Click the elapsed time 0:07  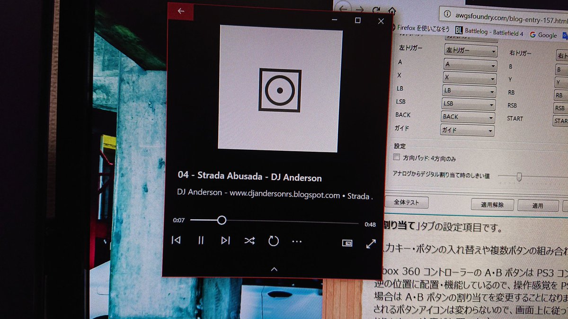click(x=178, y=220)
